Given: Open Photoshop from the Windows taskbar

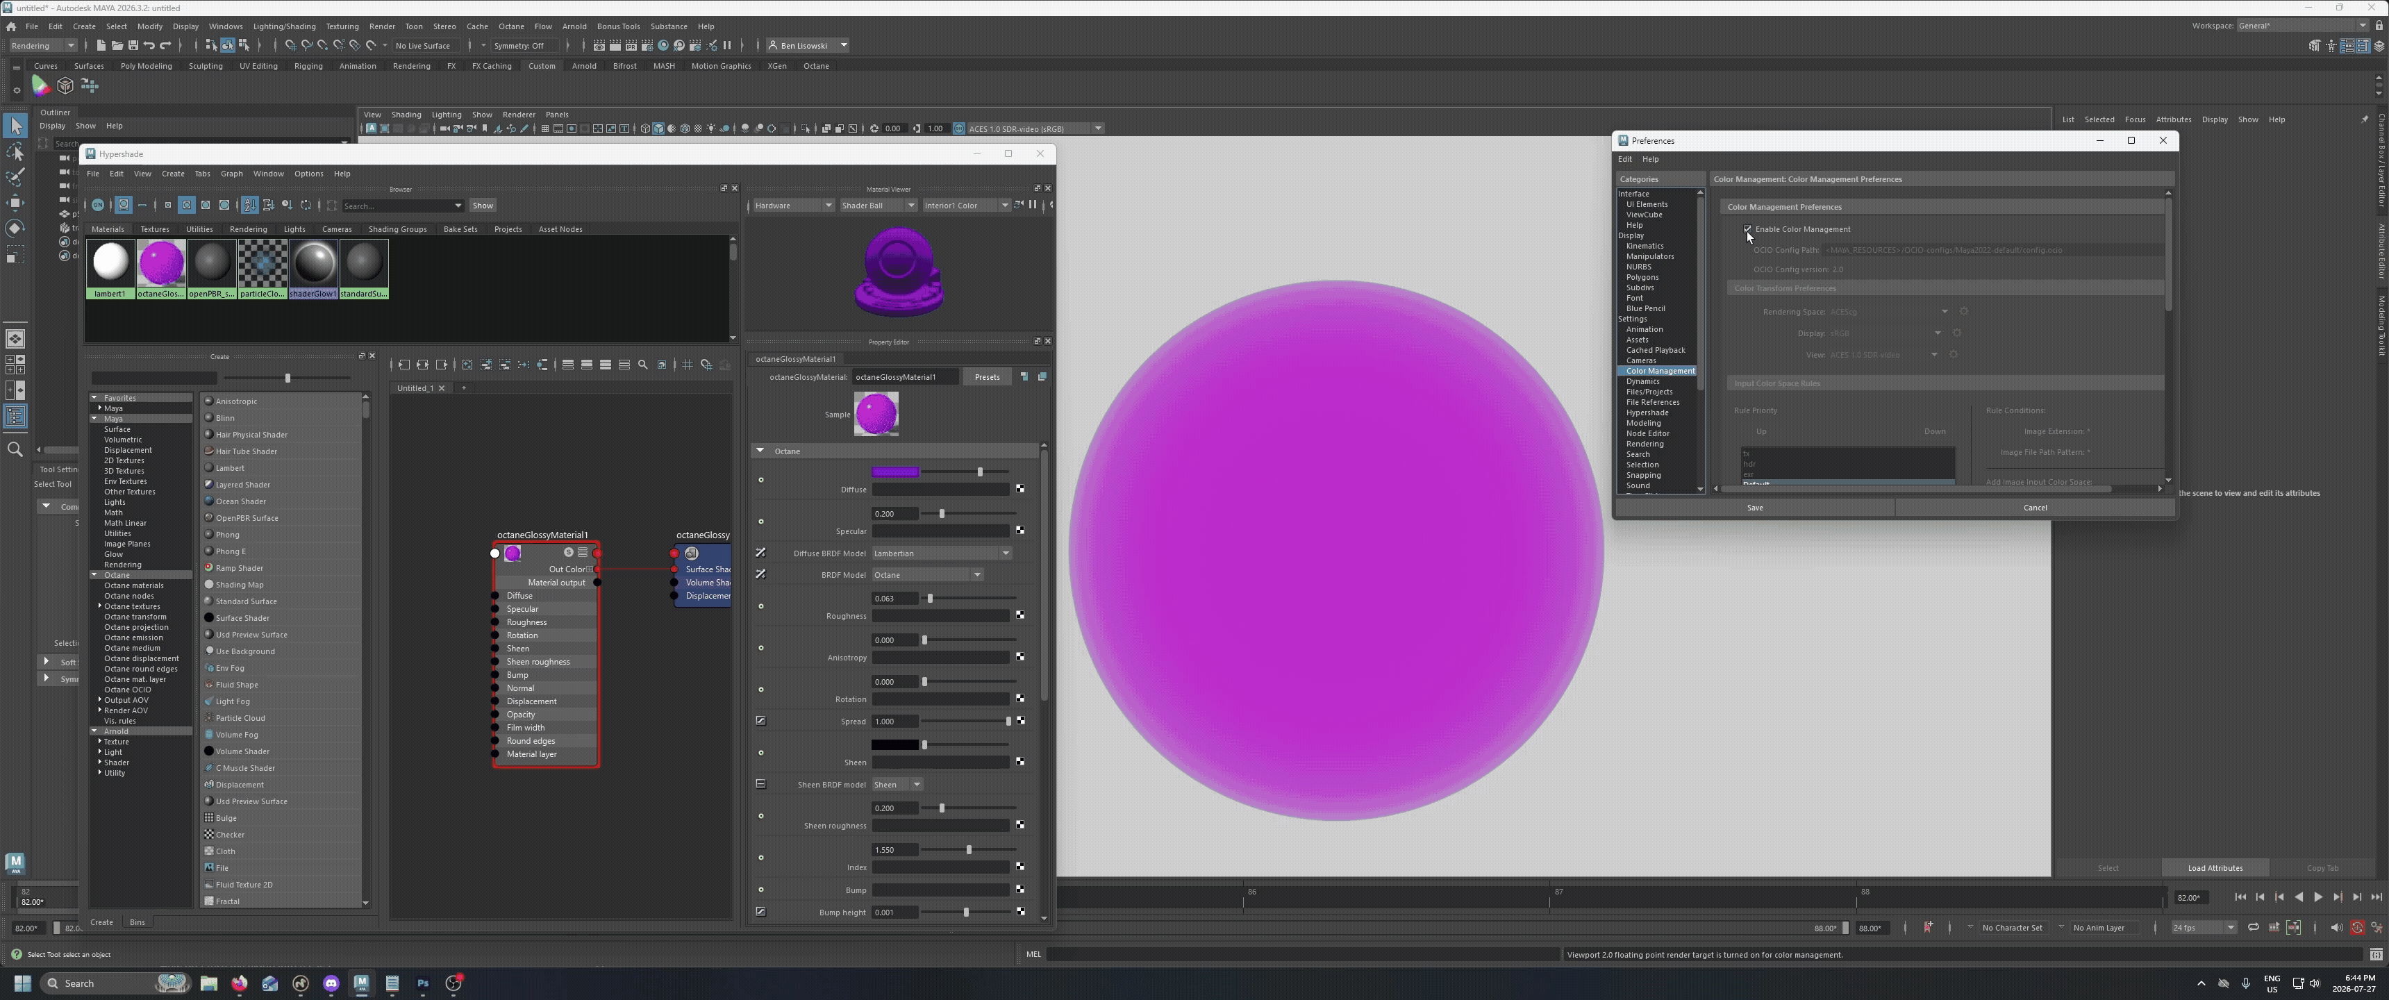Looking at the screenshot, I should tap(423, 983).
